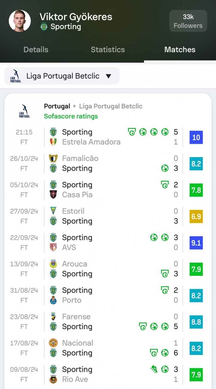
Task: Select the yellow 6.9 rating badge
Action: pos(196,216)
